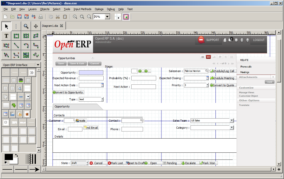284x179 pixels.
Task: Select the Text tool
Action: click(x=6, y=36)
